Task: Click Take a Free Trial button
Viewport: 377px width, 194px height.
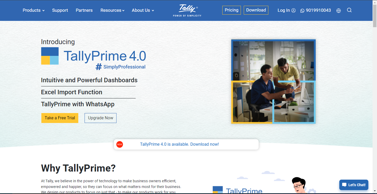Action: (x=60, y=118)
